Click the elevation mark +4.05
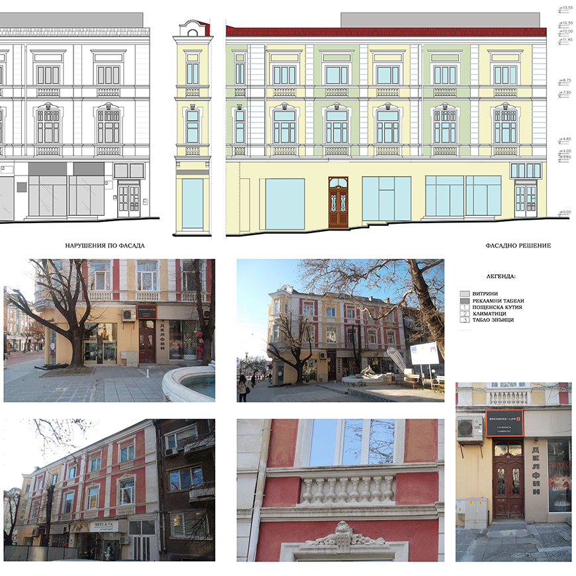The width and height of the screenshot is (576, 576). tap(567, 151)
